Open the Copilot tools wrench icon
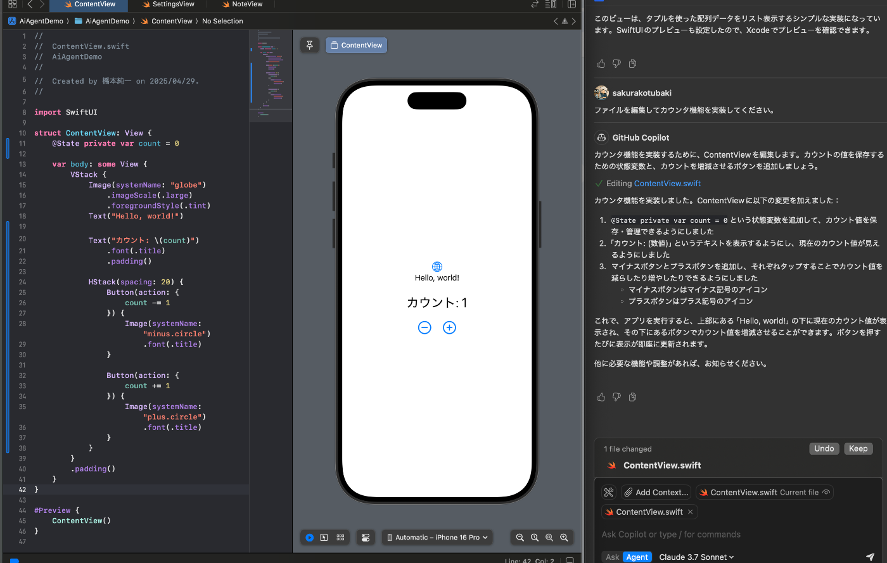This screenshot has width=887, height=563. click(x=609, y=492)
